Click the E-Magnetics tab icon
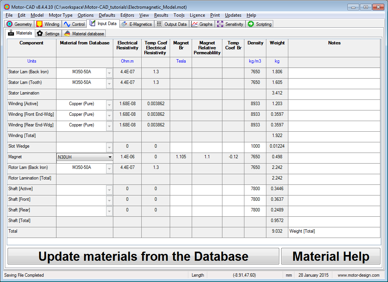Screen dimensions: 388x282 [x=124, y=24]
